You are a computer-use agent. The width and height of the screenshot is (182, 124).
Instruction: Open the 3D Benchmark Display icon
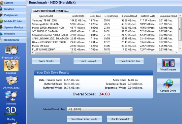pyautogui.click(x=11, y=111)
